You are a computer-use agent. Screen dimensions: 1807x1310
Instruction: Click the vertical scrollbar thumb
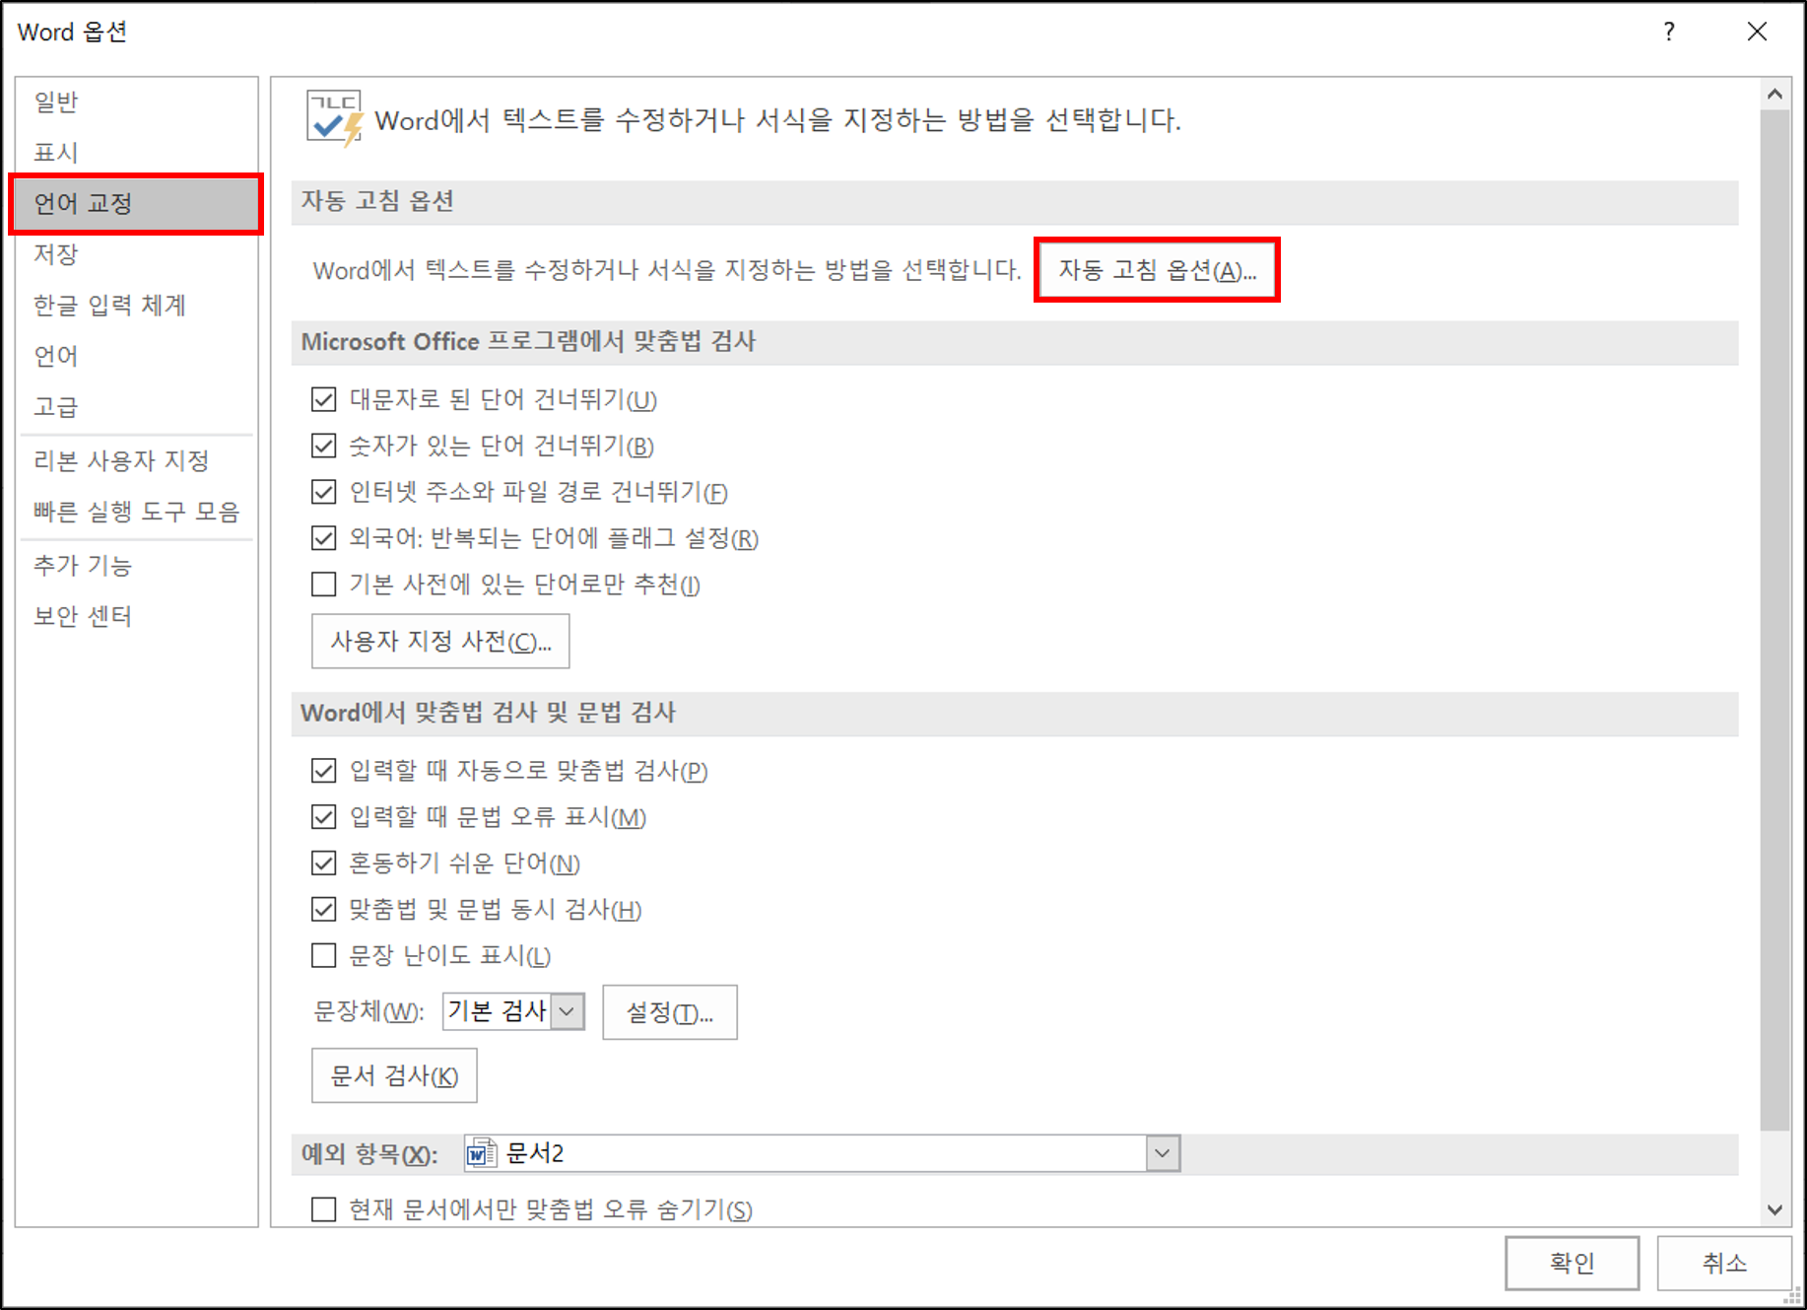[1774, 621]
